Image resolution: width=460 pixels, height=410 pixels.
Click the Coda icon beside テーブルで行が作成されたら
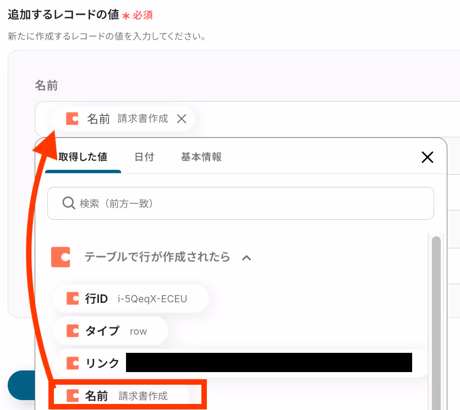click(61, 257)
